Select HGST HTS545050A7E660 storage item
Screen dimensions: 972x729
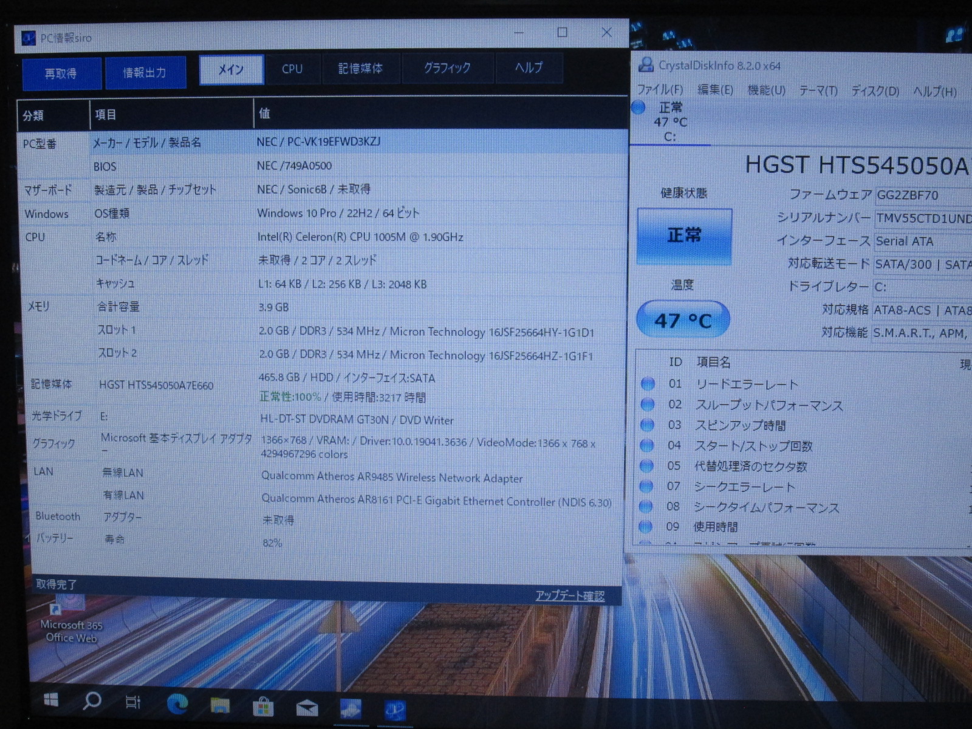pyautogui.click(x=156, y=385)
